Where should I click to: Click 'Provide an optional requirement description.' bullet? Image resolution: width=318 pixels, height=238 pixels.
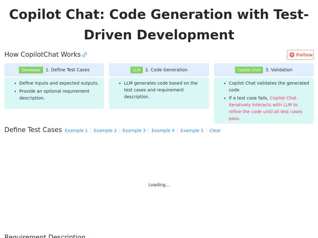(x=54, y=95)
